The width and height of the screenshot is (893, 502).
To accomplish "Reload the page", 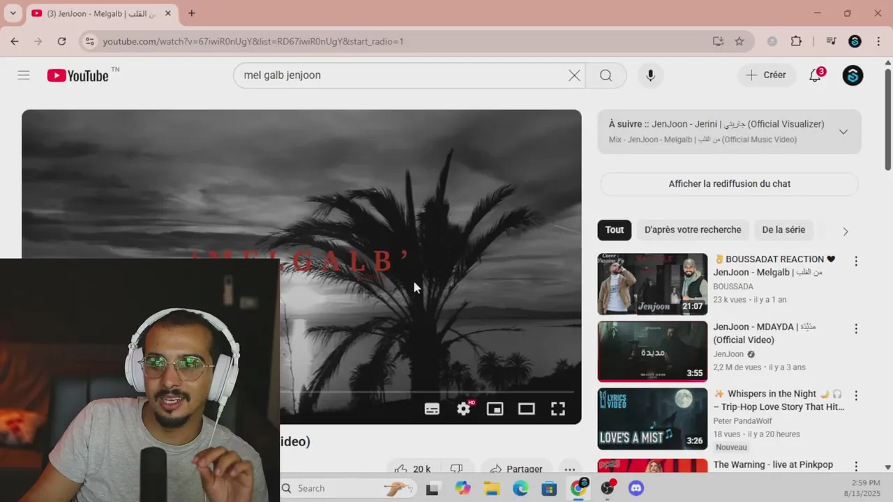I will click(x=61, y=41).
